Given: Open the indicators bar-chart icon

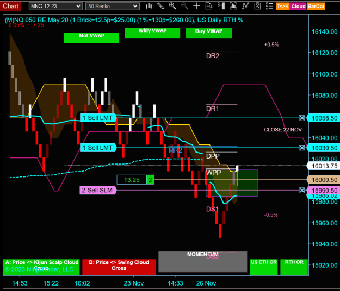Looking at the screenshot, I should [233, 6].
